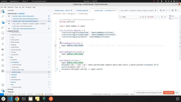The height and width of the screenshot is (102, 181).
Task: Open the Terminal from the dock
Action: [x=24, y=99]
